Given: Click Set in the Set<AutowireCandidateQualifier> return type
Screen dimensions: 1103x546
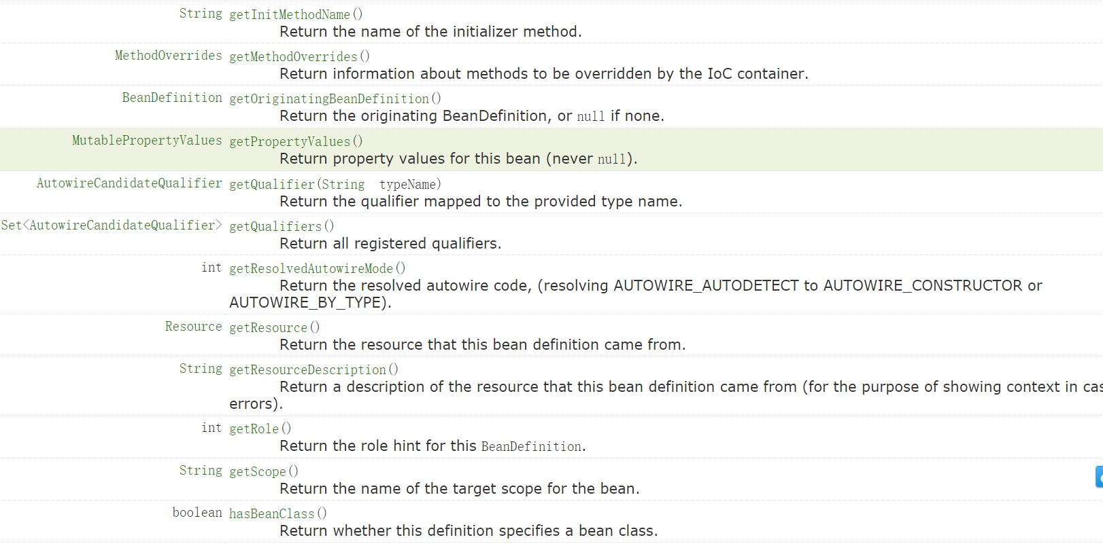Looking at the screenshot, I should pyautogui.click(x=12, y=225).
